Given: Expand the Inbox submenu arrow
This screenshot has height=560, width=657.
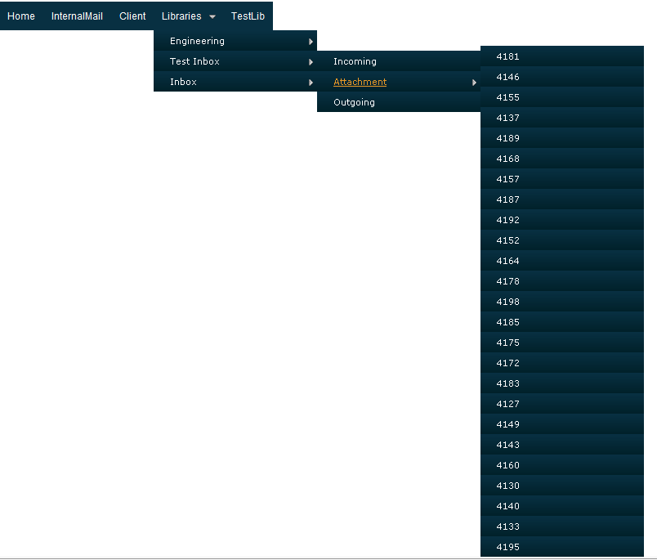Looking at the screenshot, I should click(x=311, y=83).
